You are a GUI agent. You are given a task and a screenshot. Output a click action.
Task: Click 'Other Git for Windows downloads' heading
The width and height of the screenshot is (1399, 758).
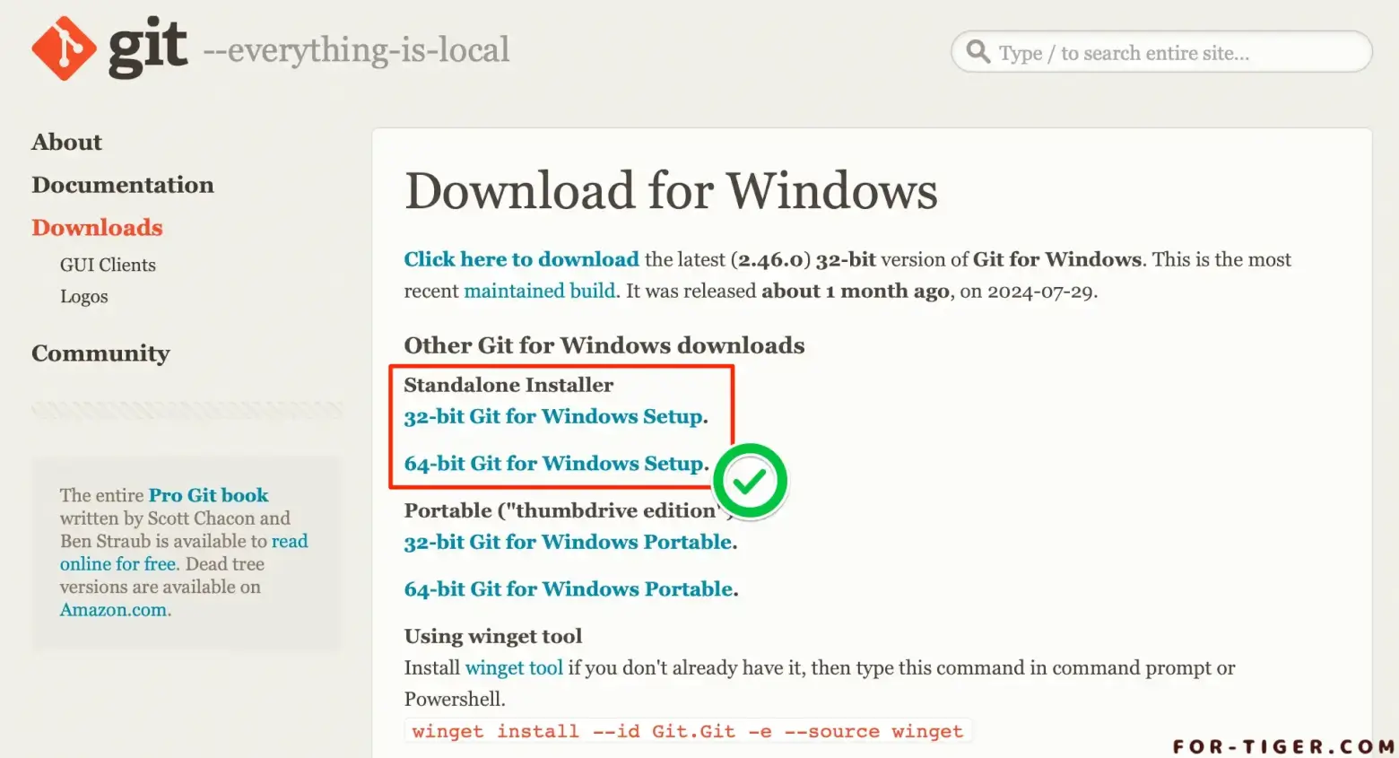(x=604, y=345)
